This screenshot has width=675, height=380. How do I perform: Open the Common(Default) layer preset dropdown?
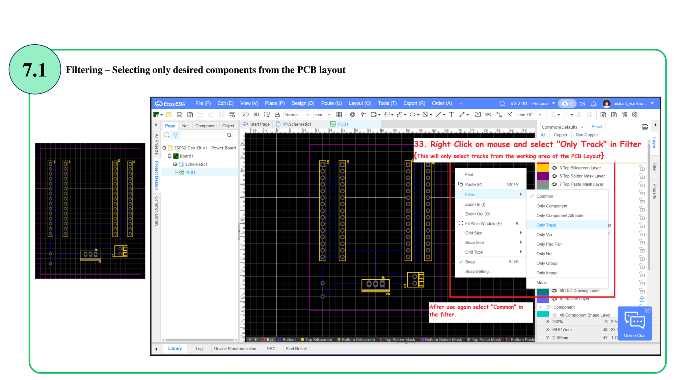(x=563, y=127)
